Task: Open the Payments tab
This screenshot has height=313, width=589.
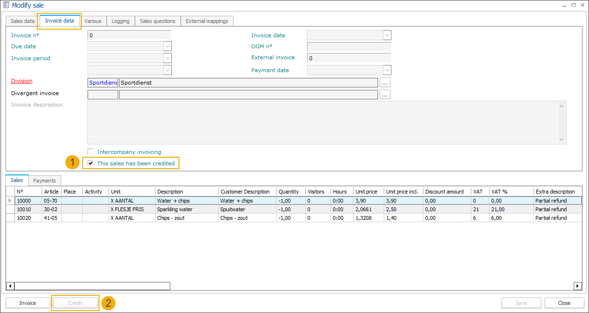Action: pyautogui.click(x=44, y=181)
